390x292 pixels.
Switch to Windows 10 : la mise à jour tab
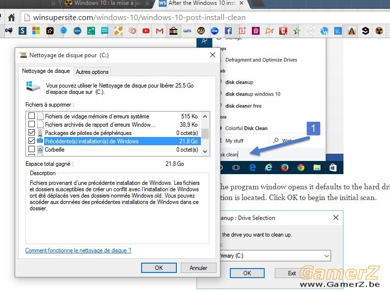coord(107,3)
